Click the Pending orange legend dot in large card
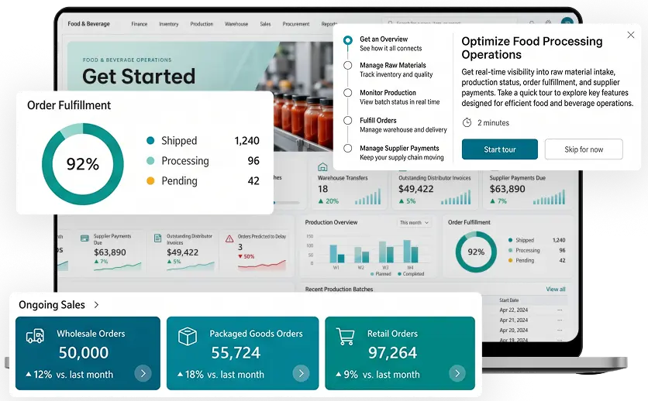Screen dimensions: 648x401 (x=150, y=180)
